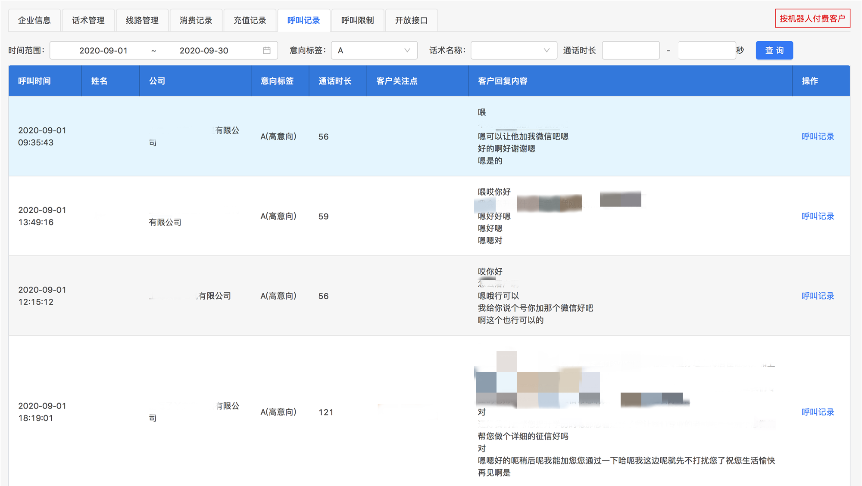Screen dimensions: 862x486
Task: Select the 呼叫记录 tab
Action: [304, 20]
